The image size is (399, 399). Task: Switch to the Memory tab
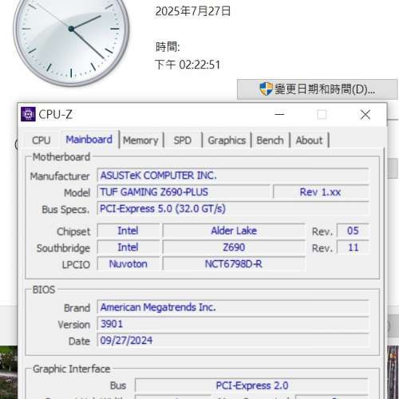140,140
